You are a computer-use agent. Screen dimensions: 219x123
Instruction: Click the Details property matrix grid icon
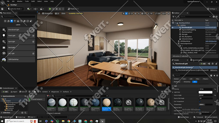tap(211, 76)
